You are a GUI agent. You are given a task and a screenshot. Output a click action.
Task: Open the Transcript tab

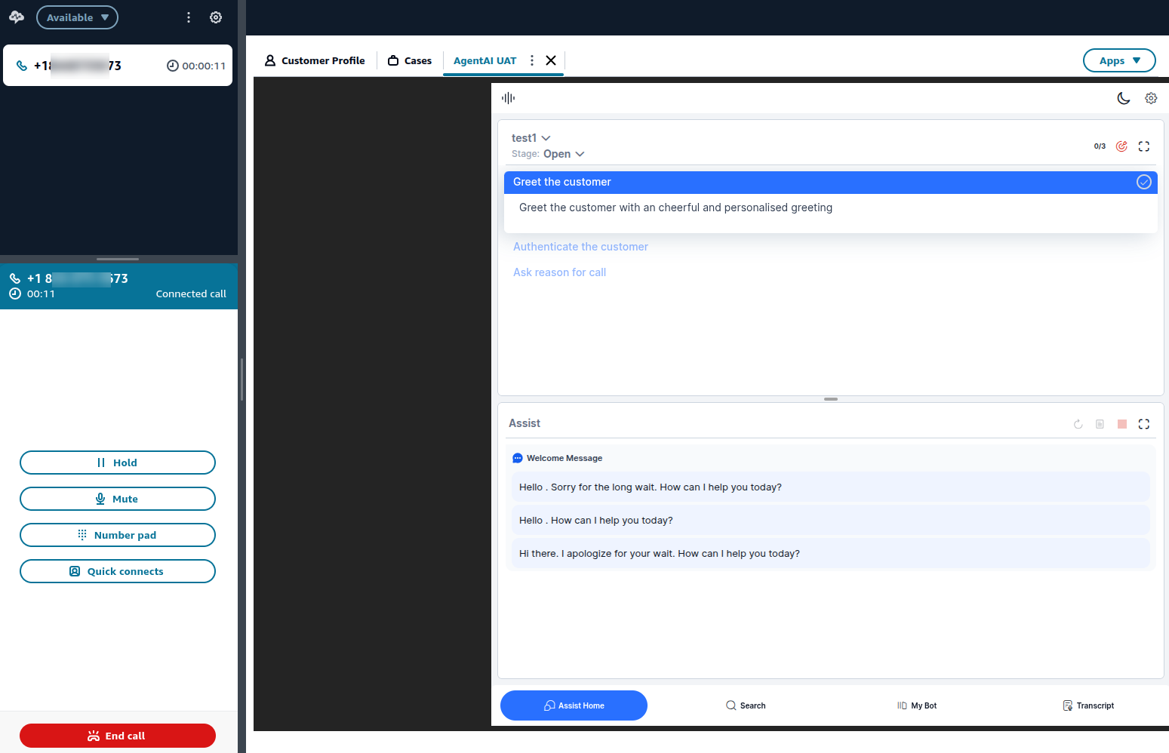point(1088,705)
